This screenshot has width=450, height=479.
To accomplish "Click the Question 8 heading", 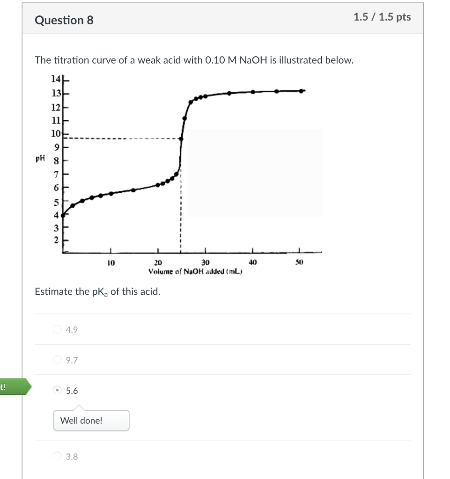I will (64, 20).
